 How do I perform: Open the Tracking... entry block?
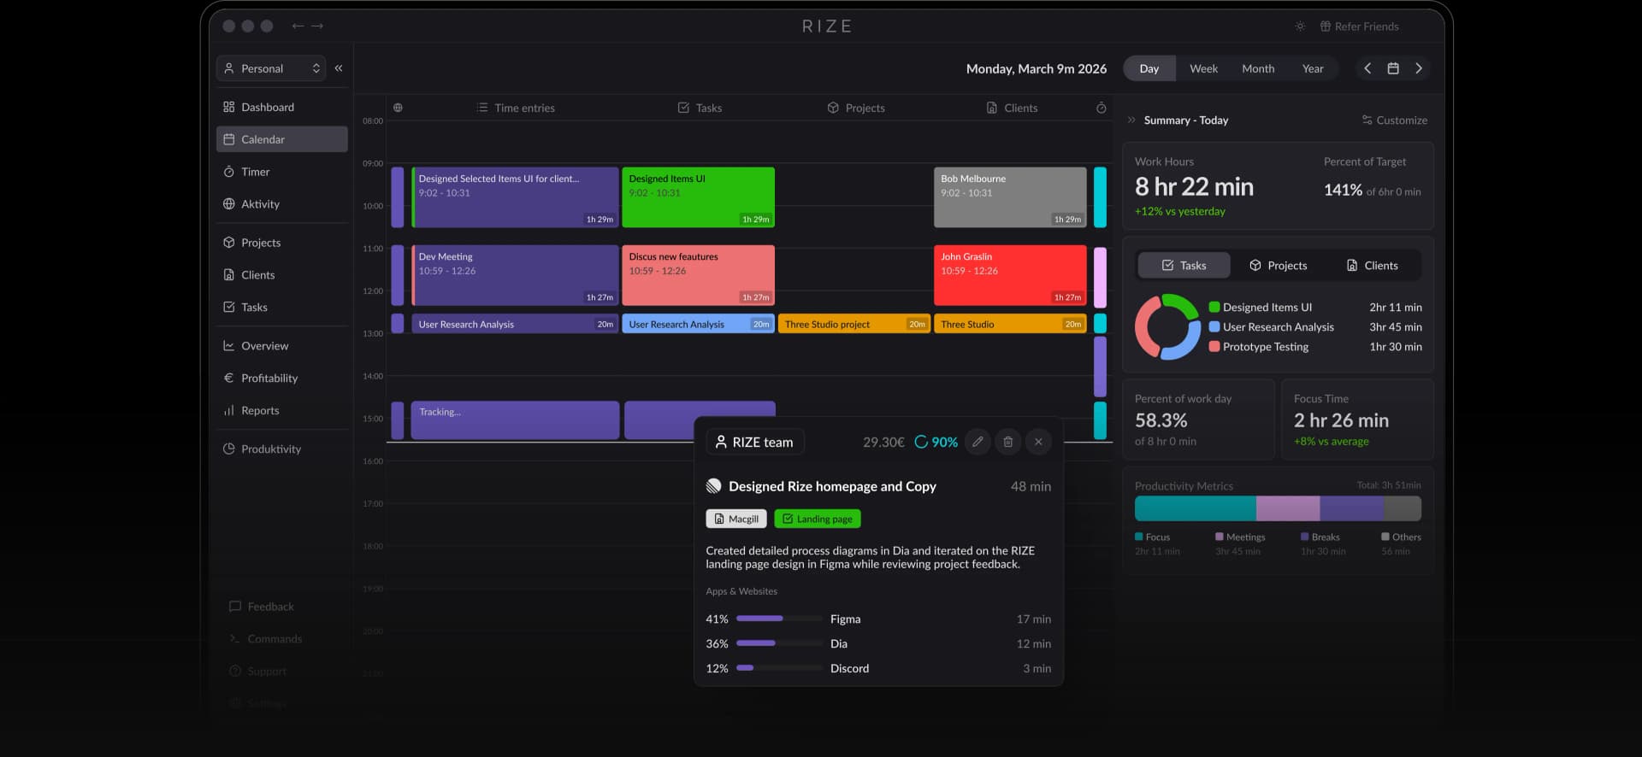click(x=515, y=420)
